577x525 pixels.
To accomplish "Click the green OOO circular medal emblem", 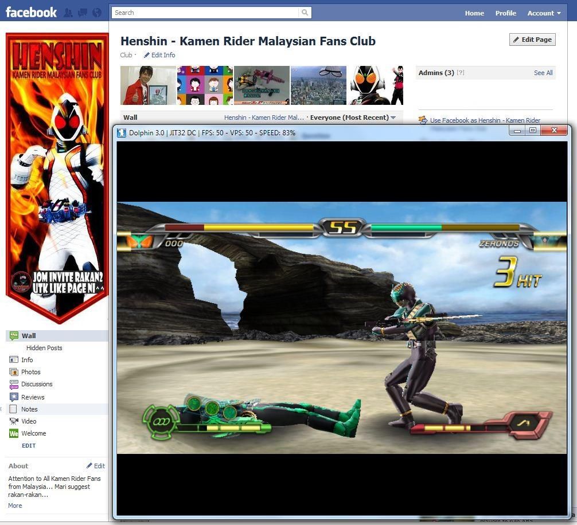I will [x=162, y=422].
